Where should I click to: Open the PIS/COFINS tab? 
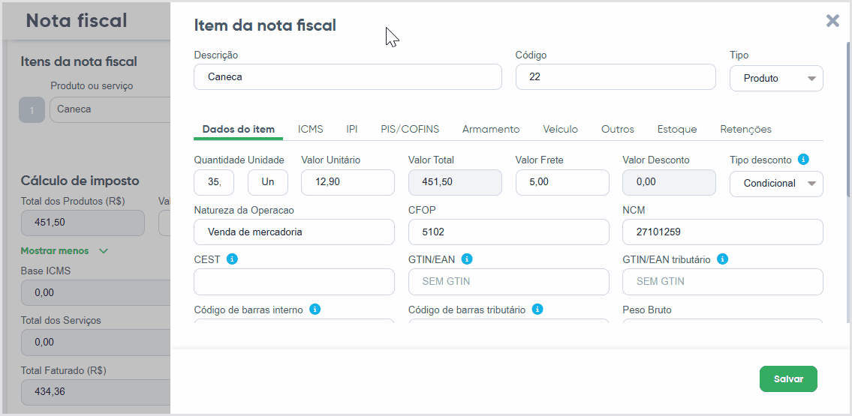point(410,129)
